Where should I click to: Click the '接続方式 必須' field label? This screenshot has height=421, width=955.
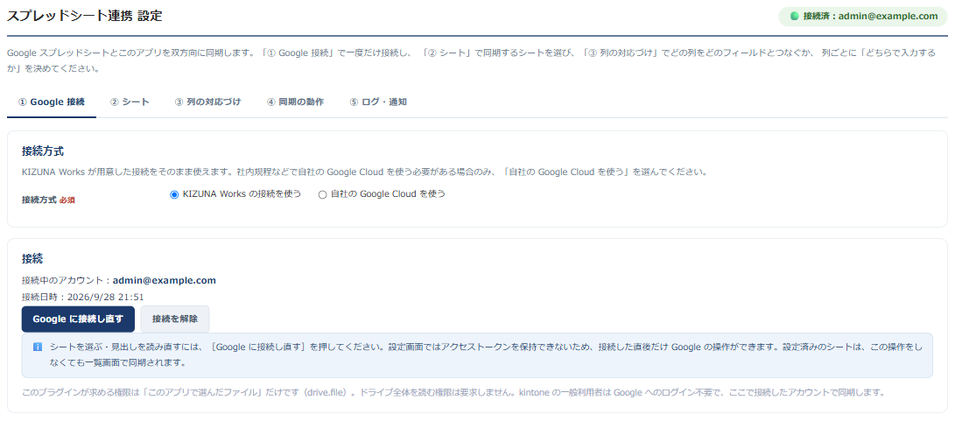pos(48,200)
